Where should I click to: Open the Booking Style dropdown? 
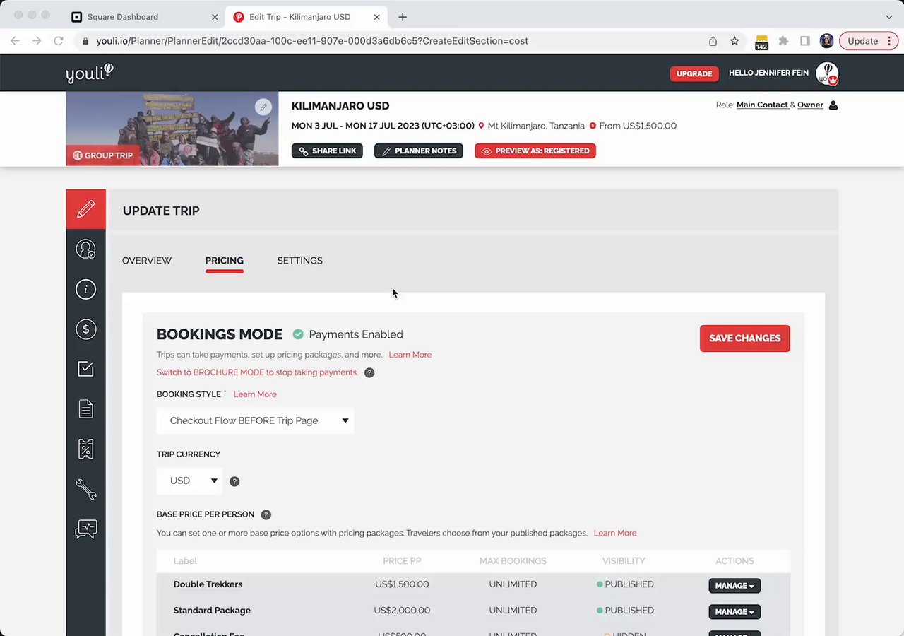coord(255,420)
